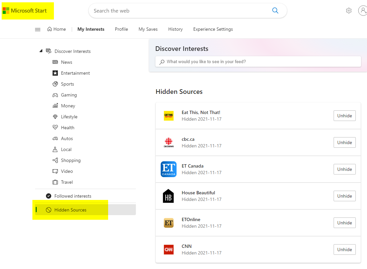The image size is (367, 269).
Task: Select Followed interests in sidebar
Action: [73, 196]
